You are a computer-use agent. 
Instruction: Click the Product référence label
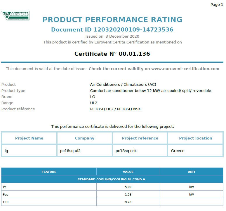[18, 109]
